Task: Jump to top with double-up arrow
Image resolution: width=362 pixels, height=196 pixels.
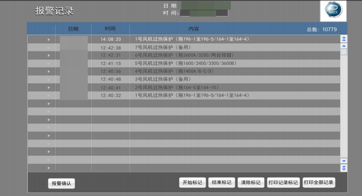Action: click(x=344, y=39)
